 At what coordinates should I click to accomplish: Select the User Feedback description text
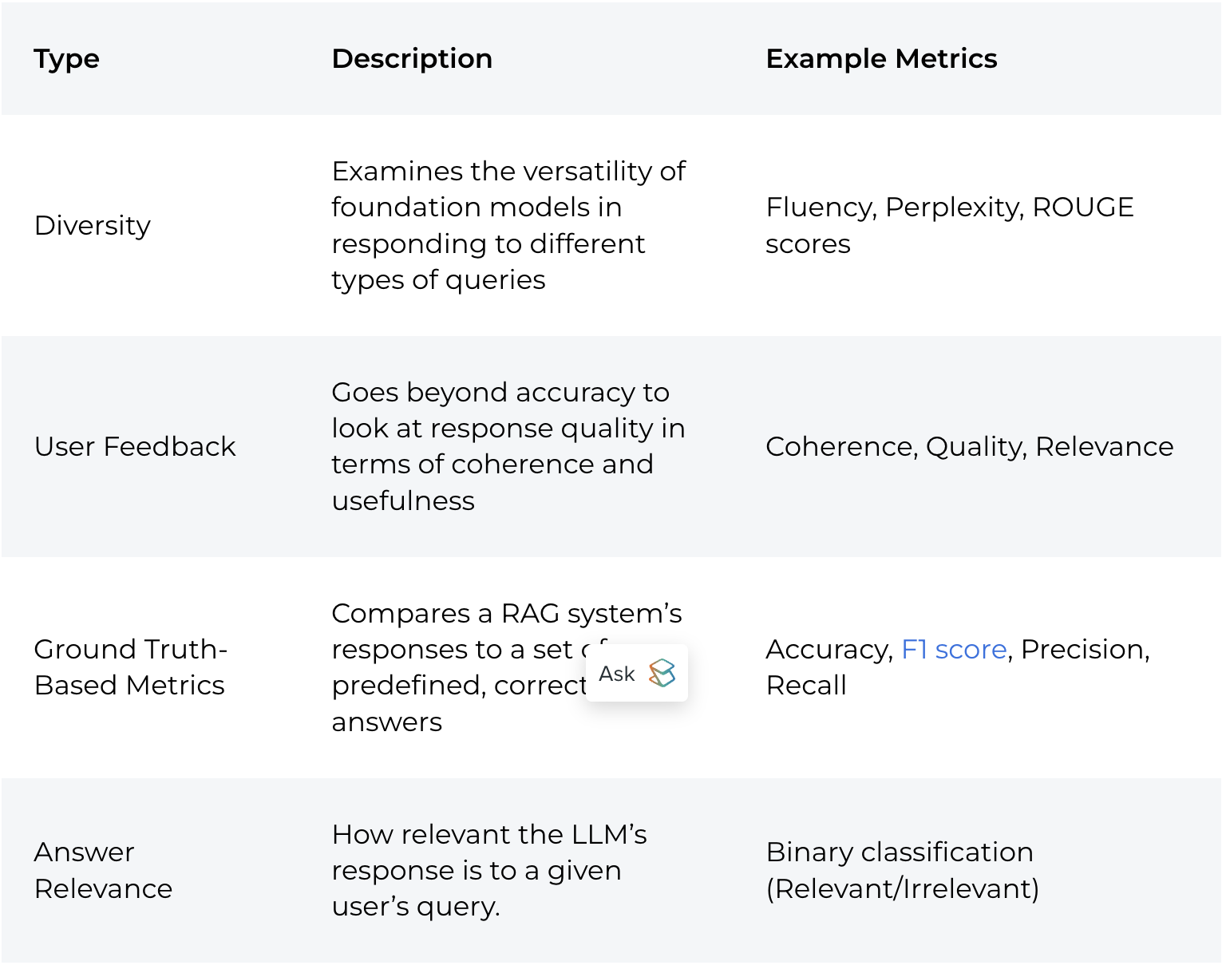pos(508,447)
